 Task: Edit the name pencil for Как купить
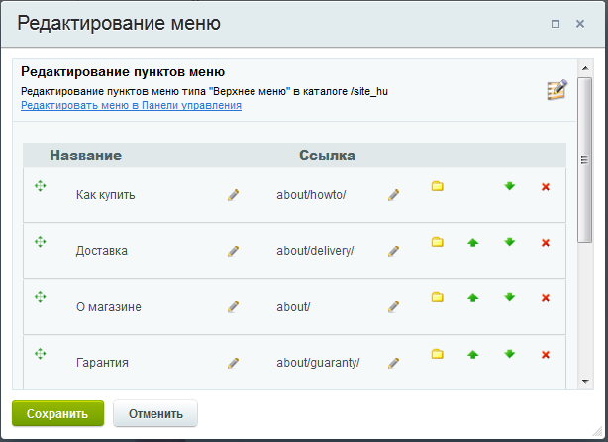tap(233, 195)
